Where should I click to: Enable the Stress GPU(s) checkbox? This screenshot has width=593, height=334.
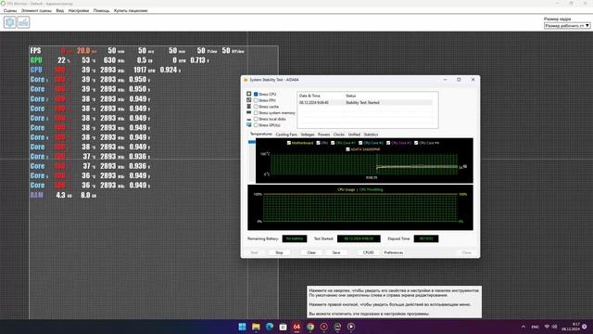click(256, 125)
